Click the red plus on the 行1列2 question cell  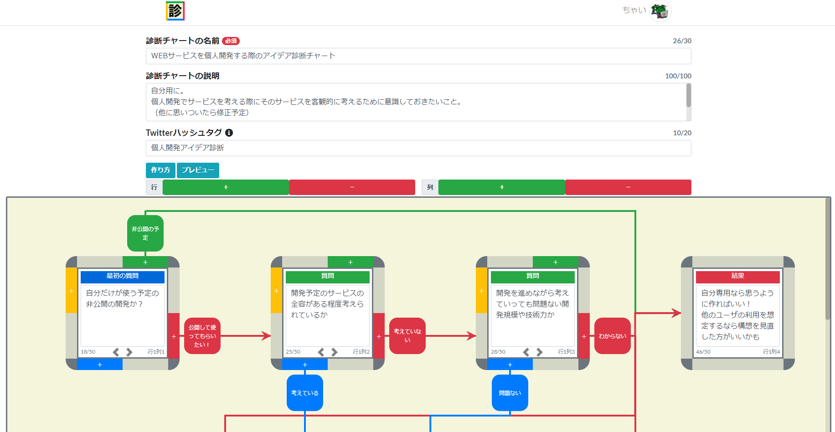379,336
